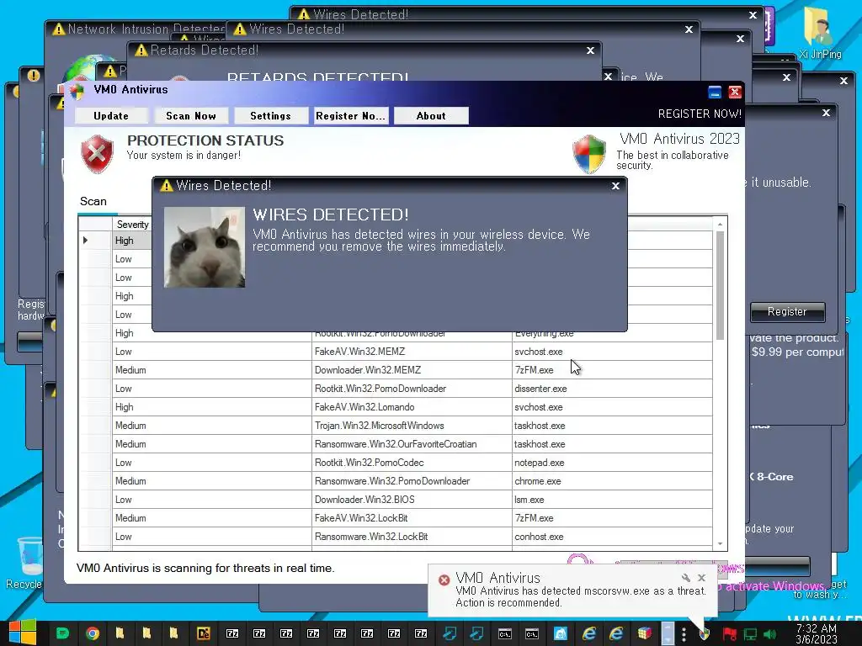Click the orange 'De' taskbar icon

pyautogui.click(x=204, y=633)
